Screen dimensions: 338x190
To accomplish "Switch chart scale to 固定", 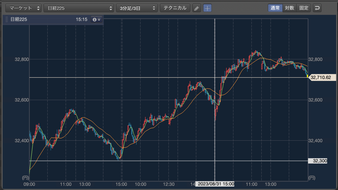I will coord(304,8).
